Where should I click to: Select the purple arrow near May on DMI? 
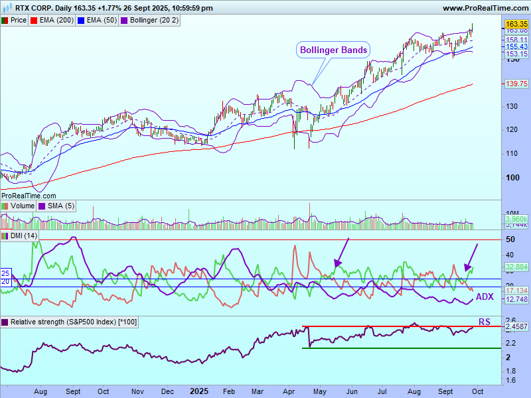pos(341,252)
